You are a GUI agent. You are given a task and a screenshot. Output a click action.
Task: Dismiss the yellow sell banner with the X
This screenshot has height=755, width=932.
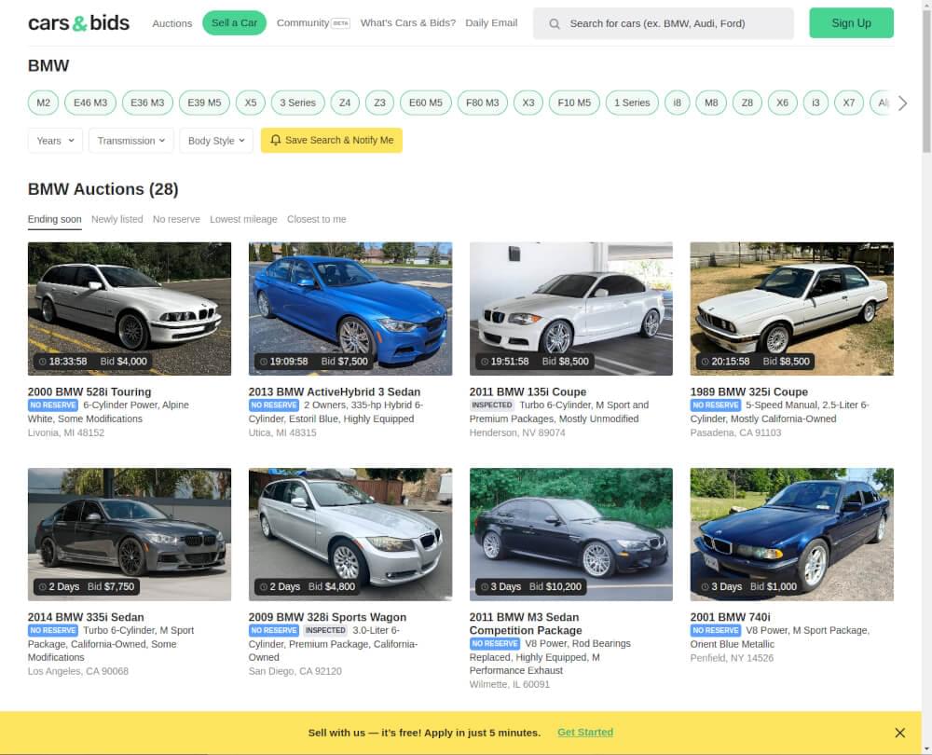click(x=899, y=733)
